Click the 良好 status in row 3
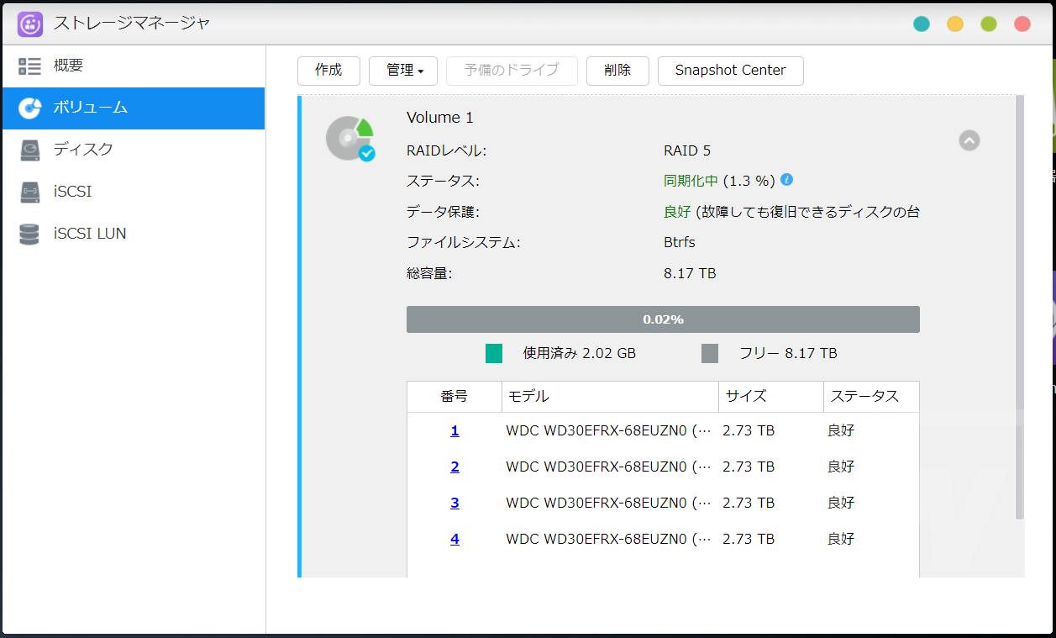This screenshot has width=1056, height=638. (x=841, y=503)
